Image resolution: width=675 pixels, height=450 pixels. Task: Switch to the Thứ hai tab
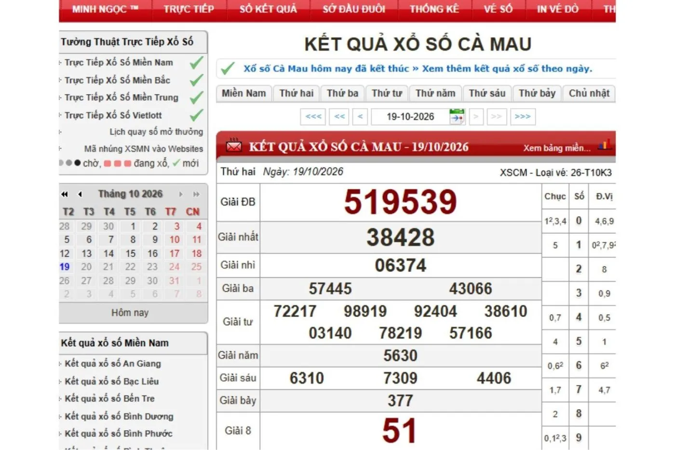(297, 94)
